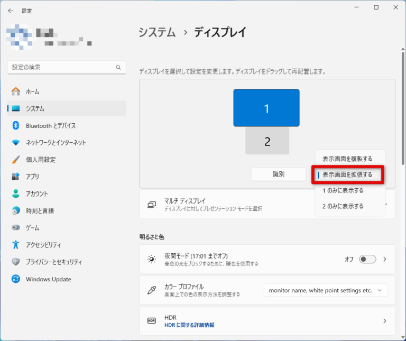Viewport: 406px width, 341px height.
Task: Click the アプリ apps icon
Action: pyautogui.click(x=16, y=177)
